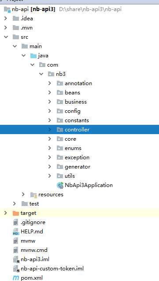Select the generator package
159x281 pixels.
(x=78, y=167)
